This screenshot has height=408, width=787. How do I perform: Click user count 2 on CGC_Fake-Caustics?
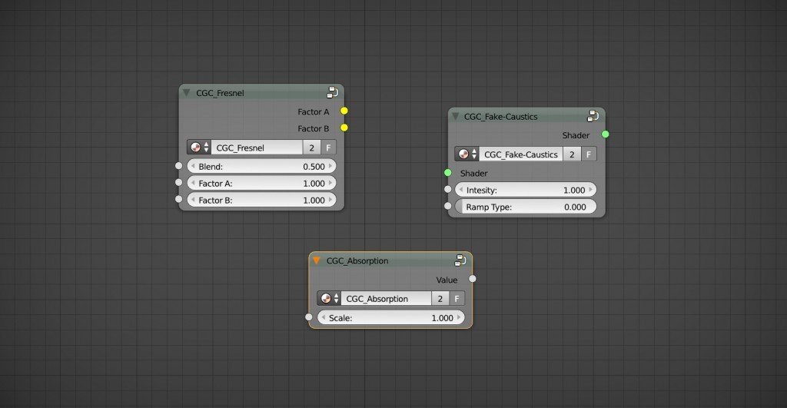point(572,154)
